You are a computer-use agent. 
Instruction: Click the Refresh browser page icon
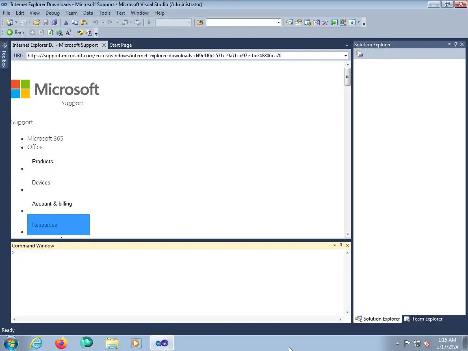tap(50, 32)
